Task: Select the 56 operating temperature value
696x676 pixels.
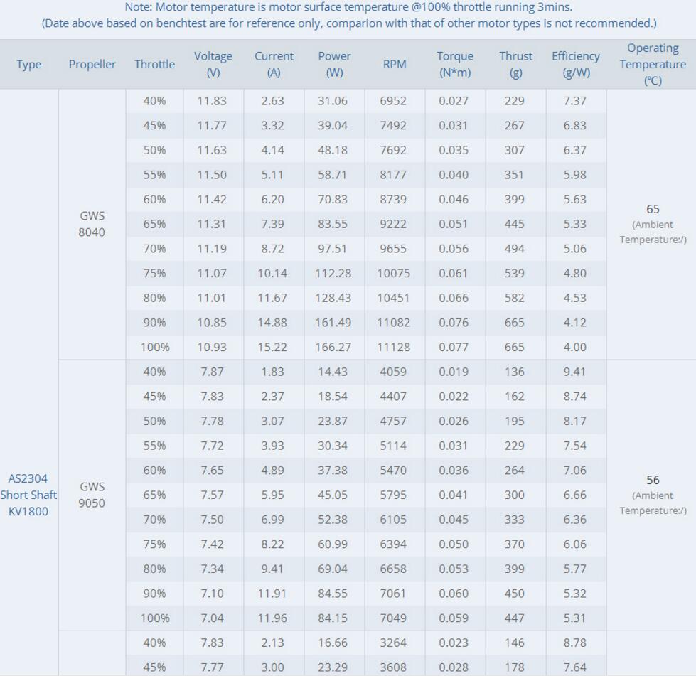Action: tap(653, 480)
